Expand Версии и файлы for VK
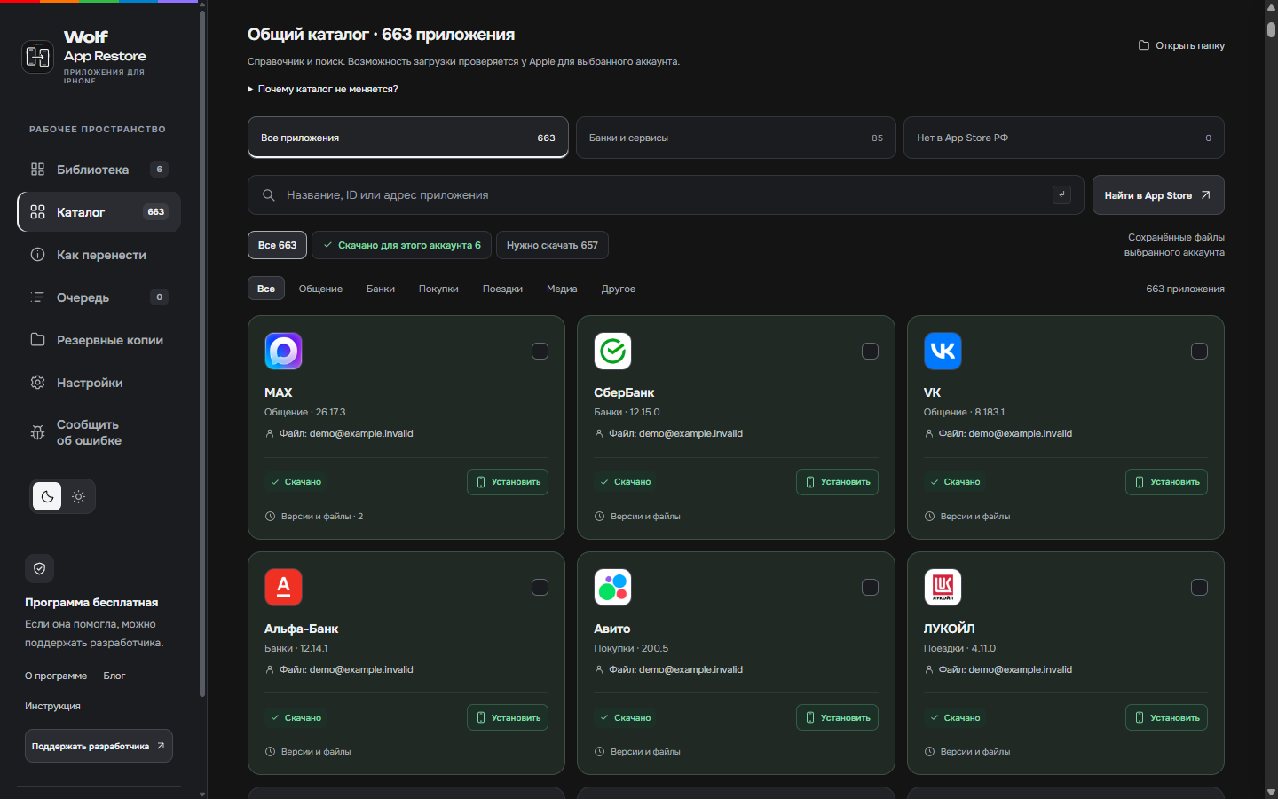Screen dimensions: 1278x799 tap(967, 516)
